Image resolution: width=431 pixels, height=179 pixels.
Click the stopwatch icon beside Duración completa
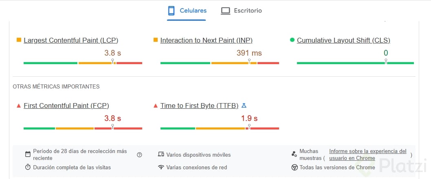coord(28,167)
